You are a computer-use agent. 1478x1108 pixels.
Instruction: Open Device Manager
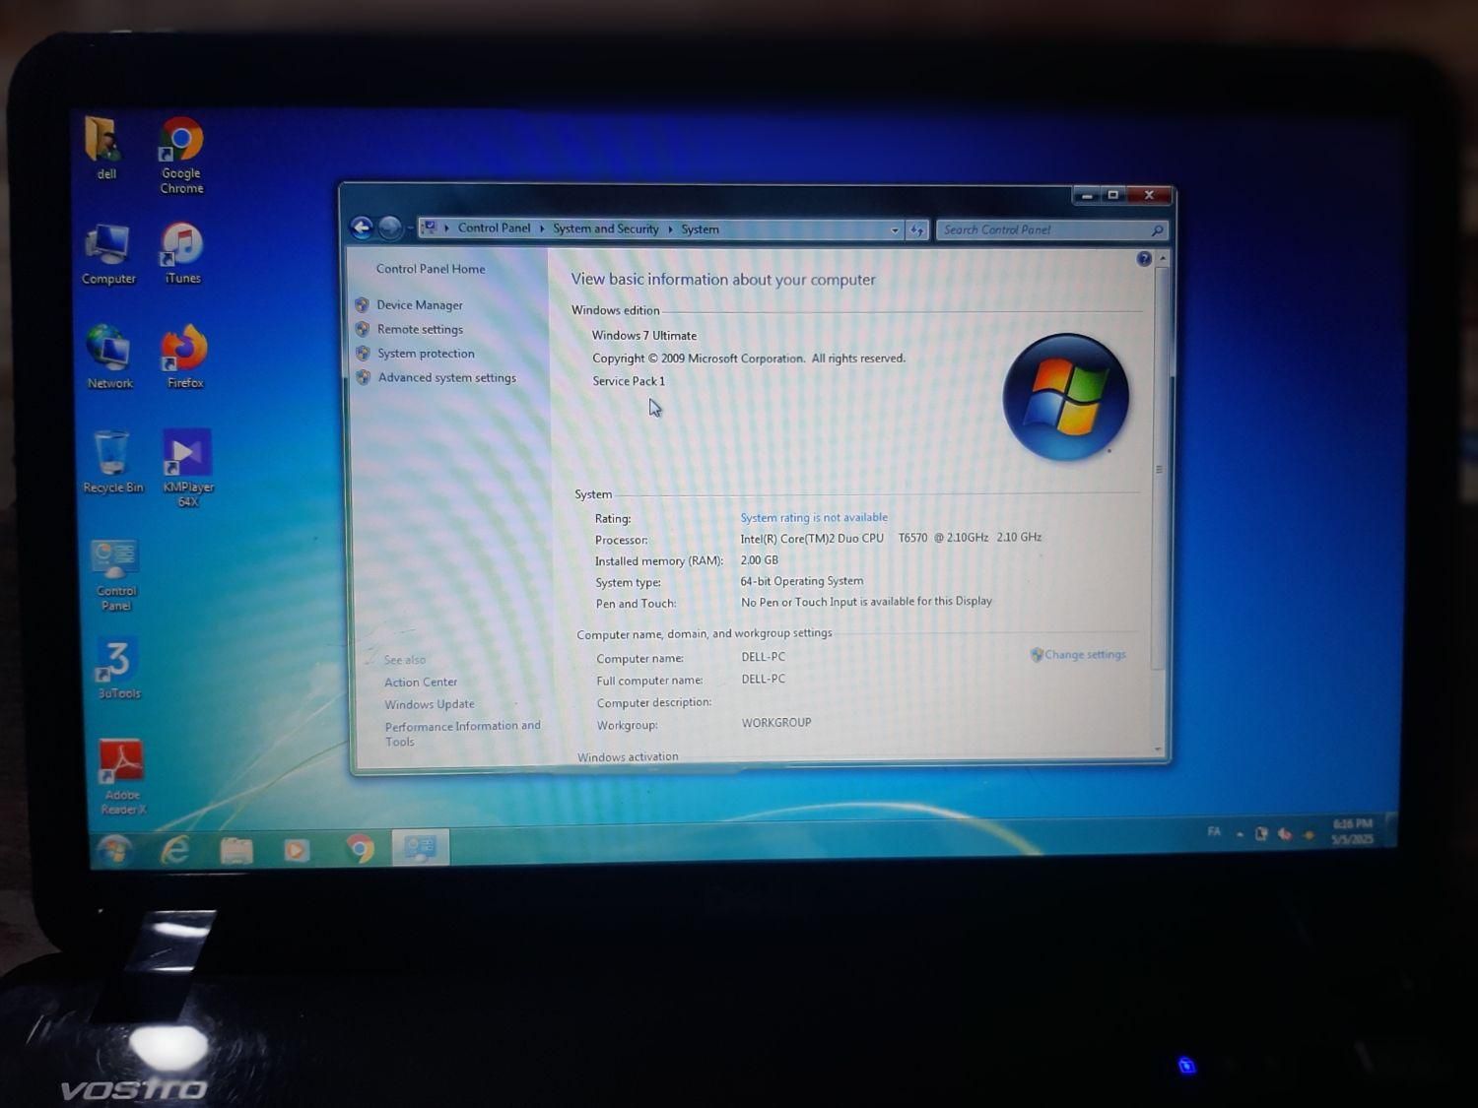coord(419,305)
